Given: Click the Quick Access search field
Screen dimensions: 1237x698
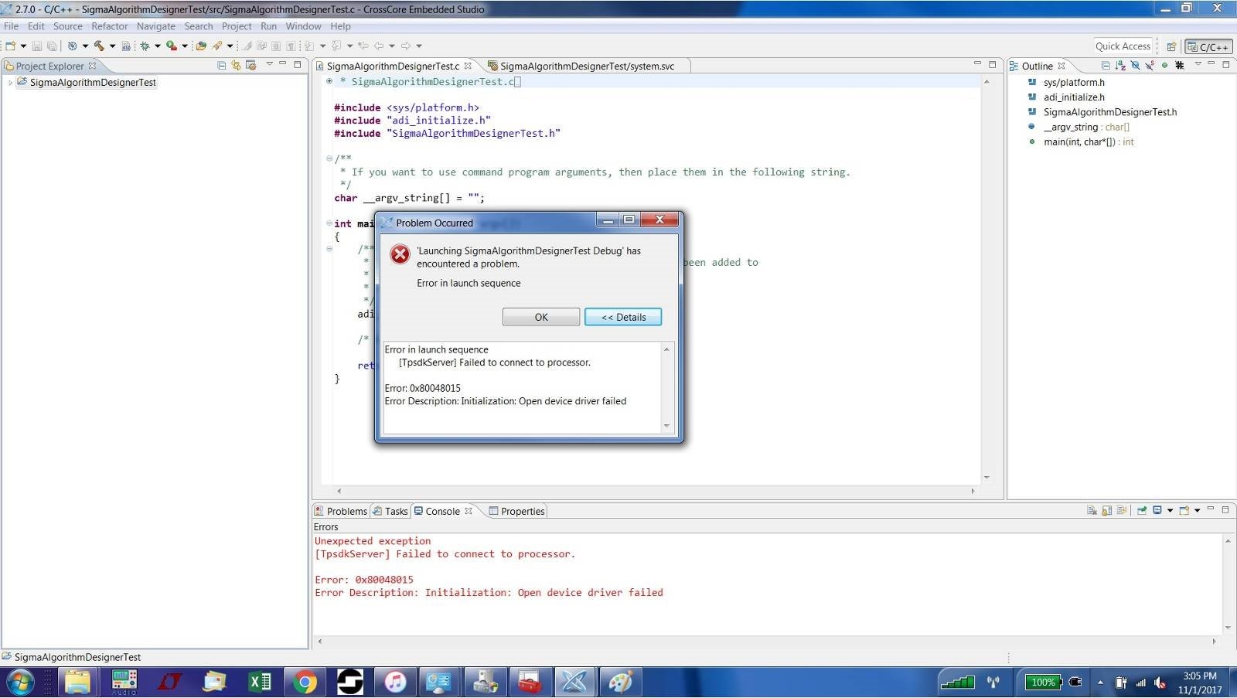Looking at the screenshot, I should click(x=1123, y=46).
